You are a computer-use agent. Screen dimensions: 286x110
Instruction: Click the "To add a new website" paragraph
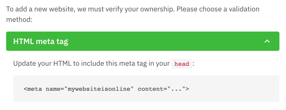click(x=133, y=14)
